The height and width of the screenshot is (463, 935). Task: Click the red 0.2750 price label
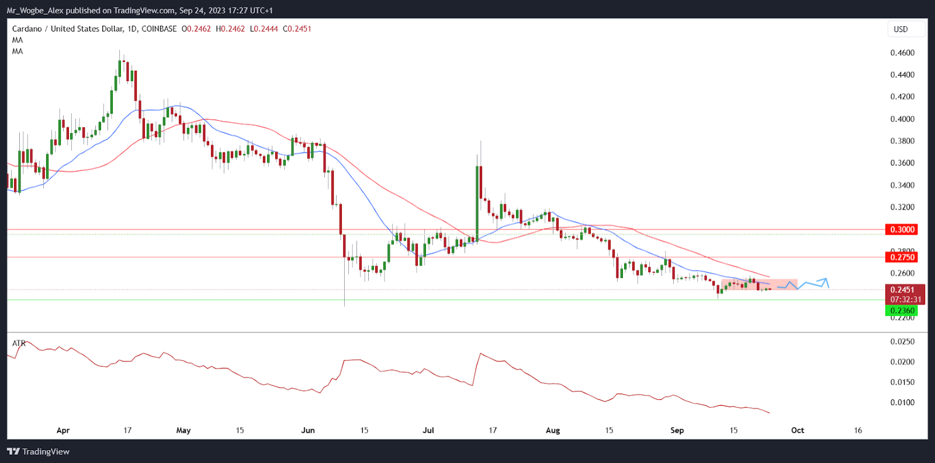point(902,257)
